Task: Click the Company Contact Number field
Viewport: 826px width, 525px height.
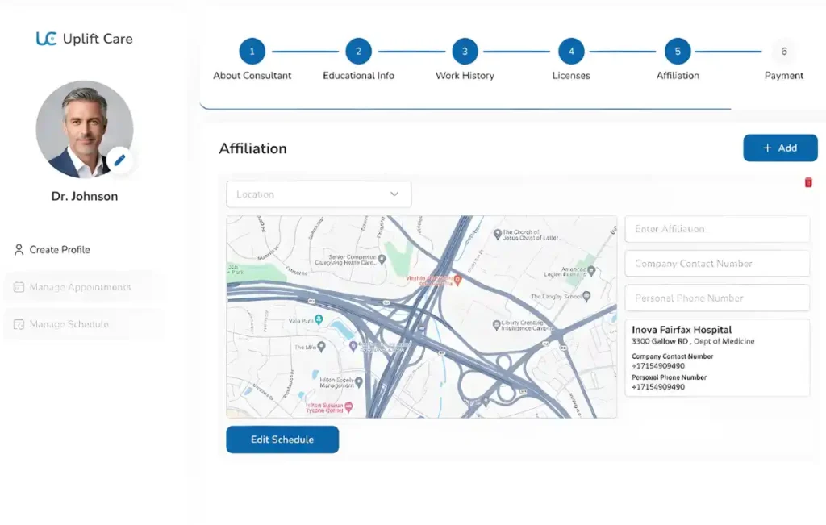Action: [716, 264]
